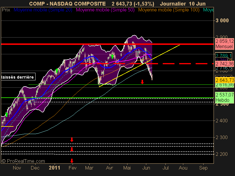Click the COMP - NASDAQ COMPOSITE chart title
This screenshot has height=176, width=235.
pos(67,4)
